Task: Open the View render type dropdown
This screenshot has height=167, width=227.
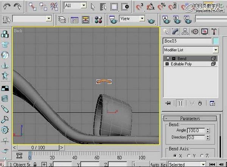Action: tap(132, 19)
